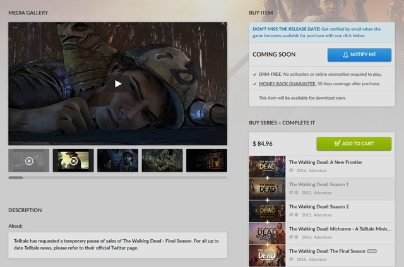Open the Money Back Guarantee link

[287, 84]
